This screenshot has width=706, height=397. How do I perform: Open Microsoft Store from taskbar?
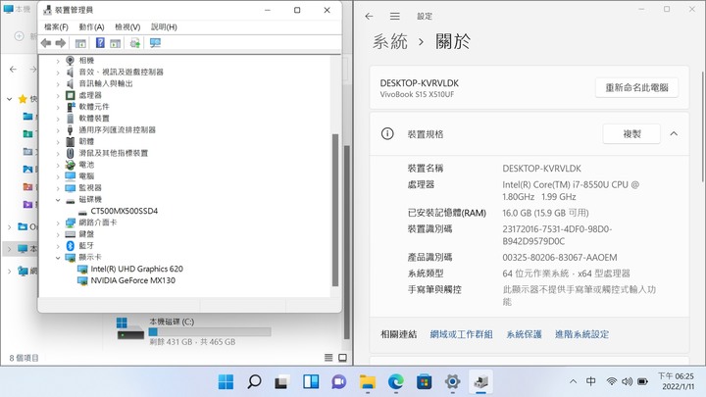point(425,381)
